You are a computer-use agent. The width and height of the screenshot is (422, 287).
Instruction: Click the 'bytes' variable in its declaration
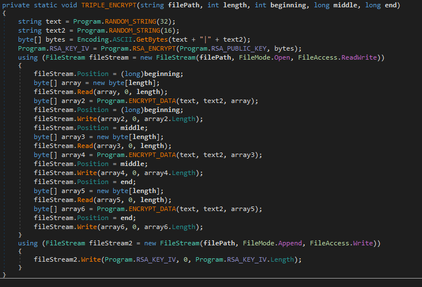coord(55,39)
